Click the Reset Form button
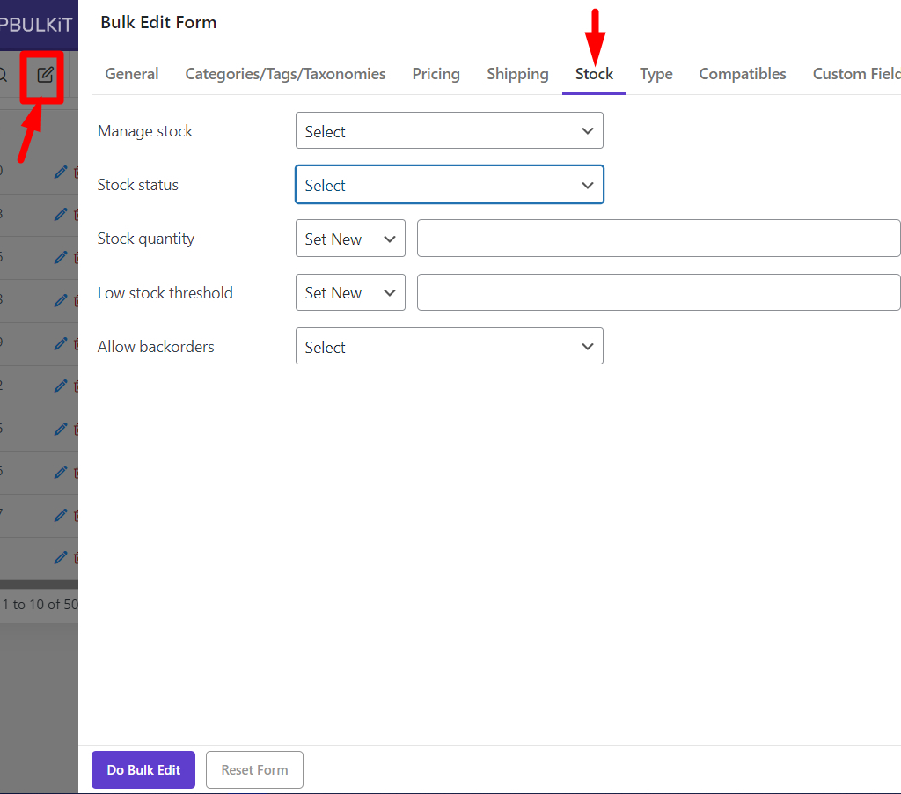Screen dimensions: 901x794 pos(254,769)
